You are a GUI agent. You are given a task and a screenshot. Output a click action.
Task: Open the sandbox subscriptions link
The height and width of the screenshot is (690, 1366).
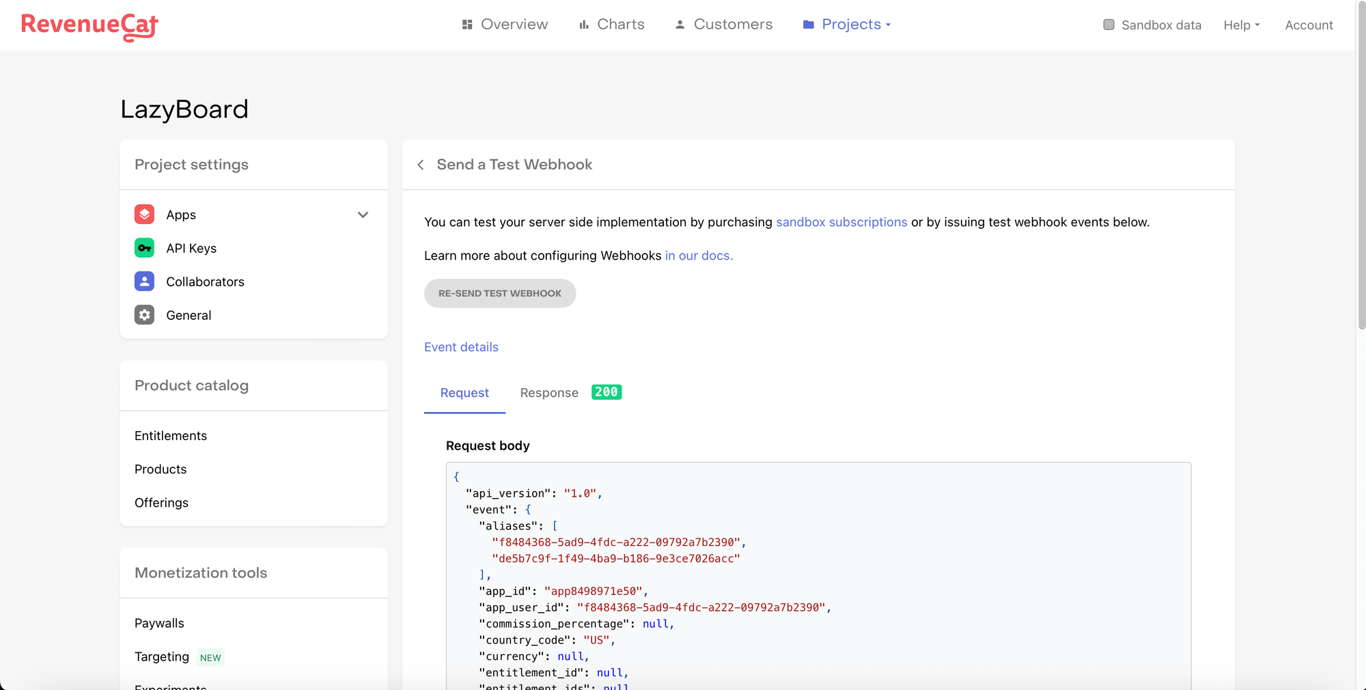(841, 222)
